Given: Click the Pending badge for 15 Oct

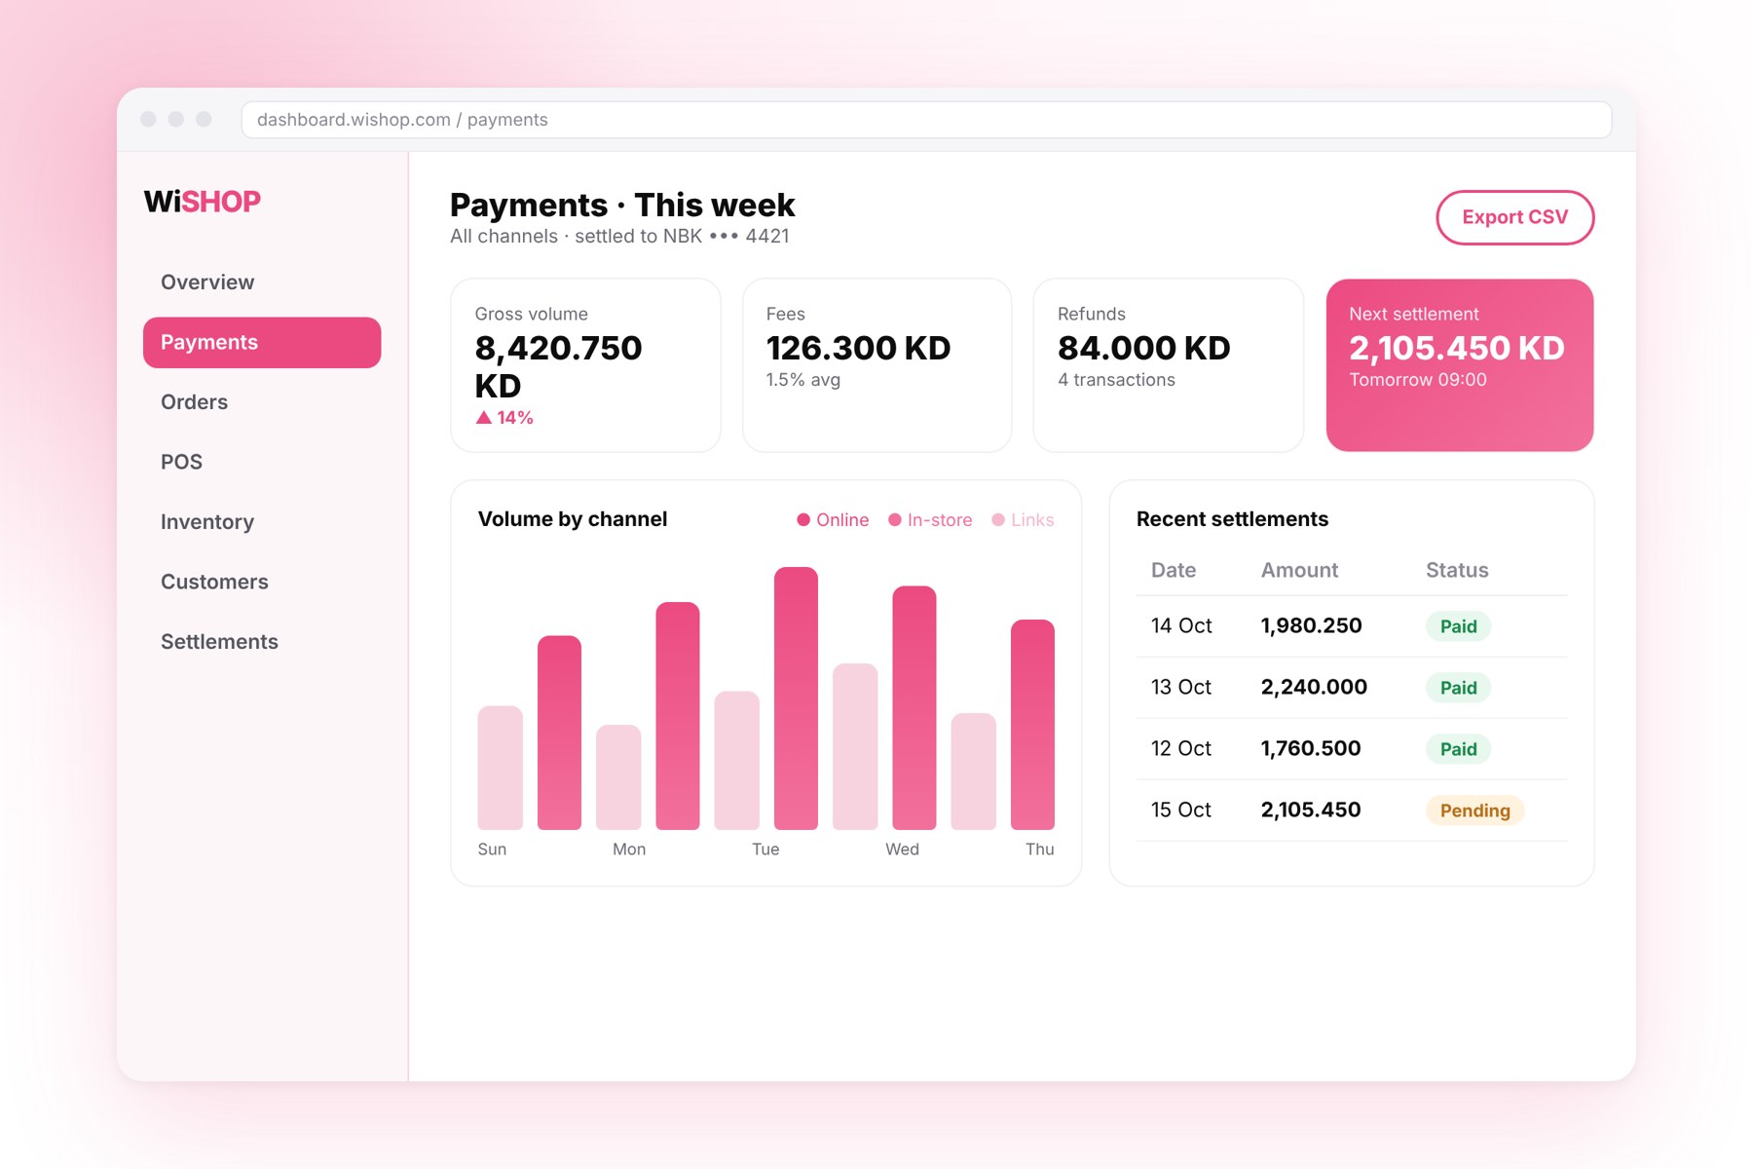Looking at the screenshot, I should tap(1474, 811).
